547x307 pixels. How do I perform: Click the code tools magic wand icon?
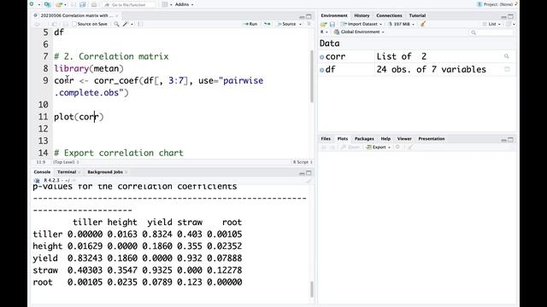coord(126,24)
